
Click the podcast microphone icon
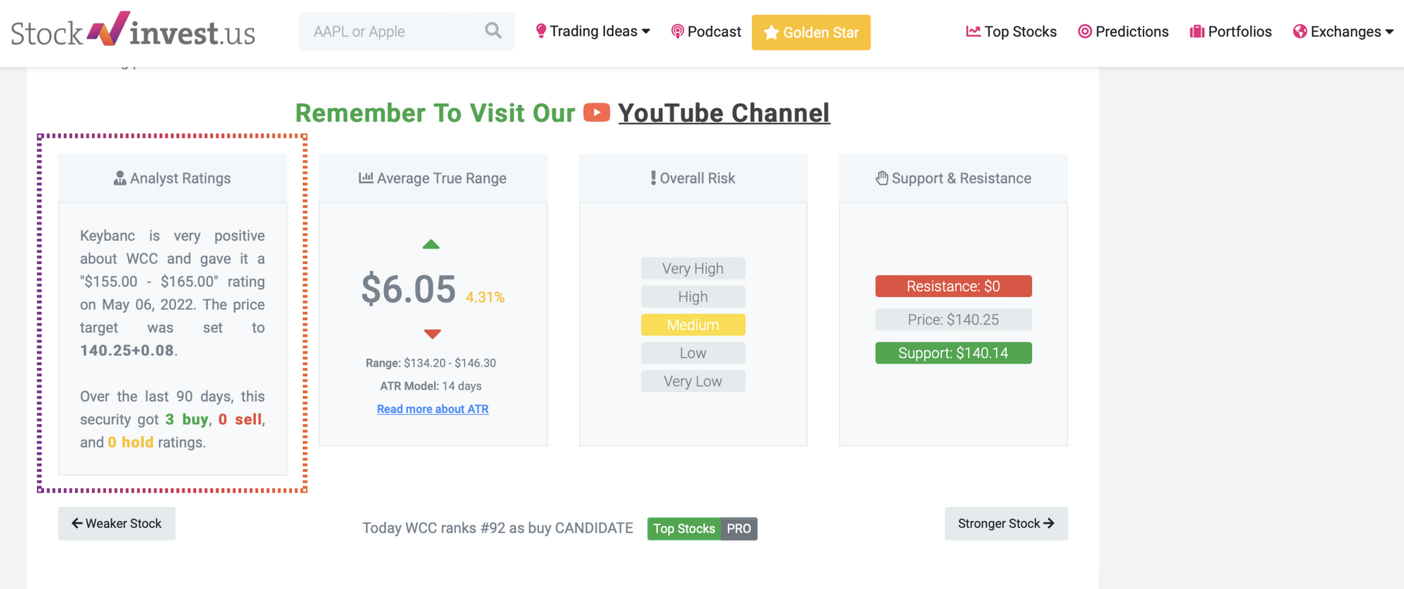[x=677, y=32]
